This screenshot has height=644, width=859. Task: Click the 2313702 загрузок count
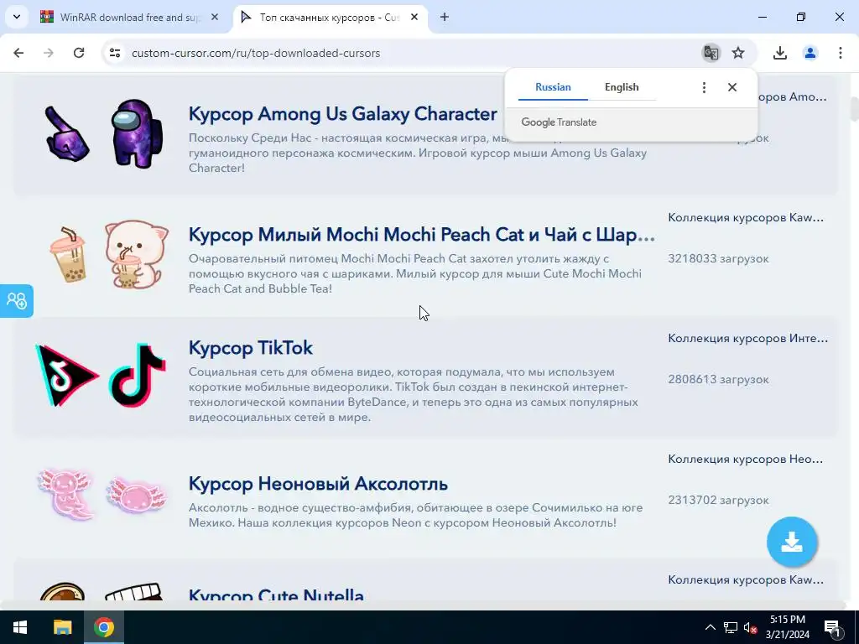(718, 500)
